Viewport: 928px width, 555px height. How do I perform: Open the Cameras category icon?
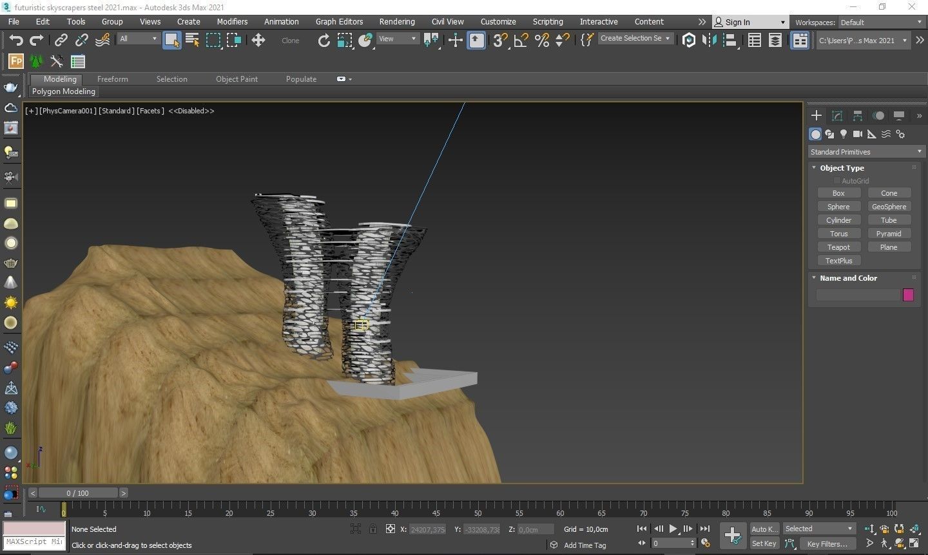coord(857,134)
